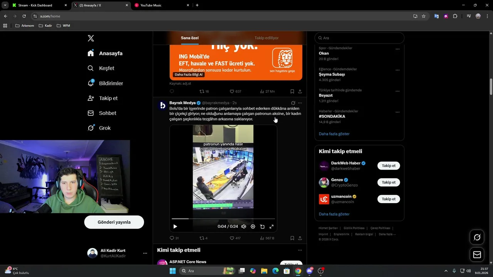Follow uzmancoin with Takip et

(x=389, y=199)
